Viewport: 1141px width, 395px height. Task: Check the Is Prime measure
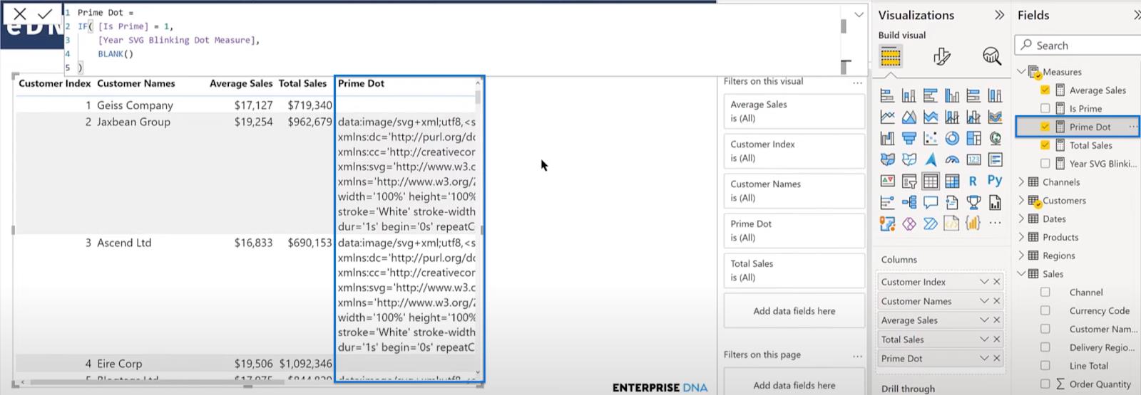pos(1045,108)
